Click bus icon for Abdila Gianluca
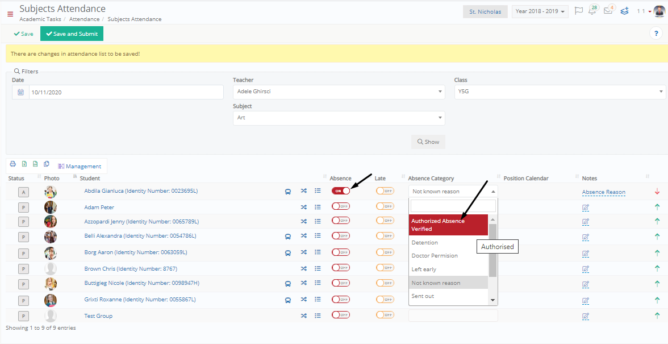This screenshot has height=344, width=668. [288, 192]
